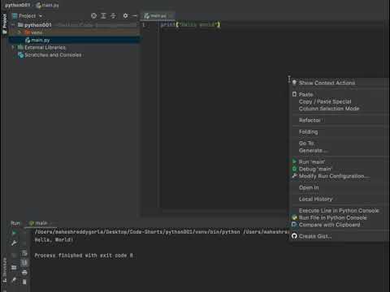Click the Run panel label
Viewport: 390px width, 292px height.
[15, 223]
